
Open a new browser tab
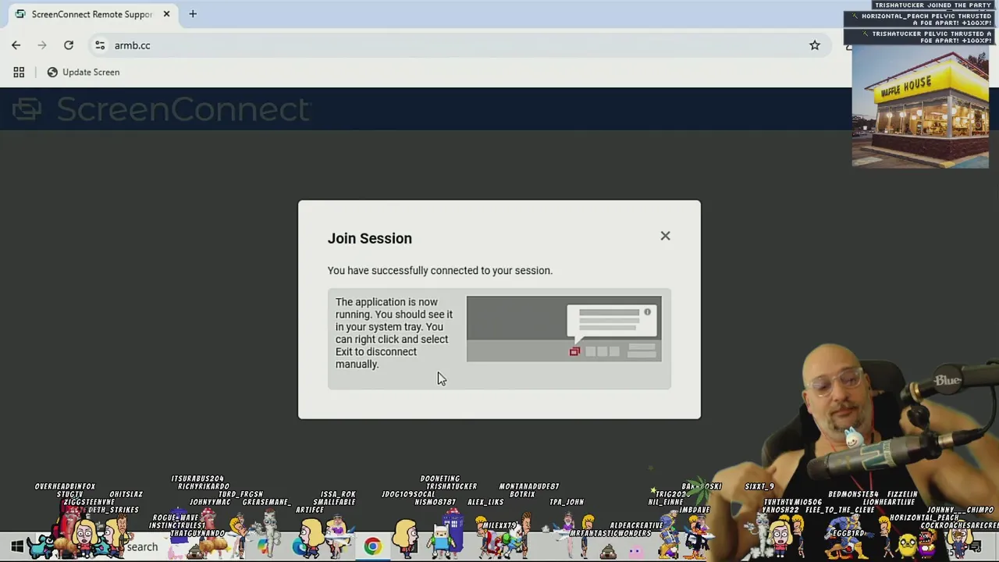[193, 14]
